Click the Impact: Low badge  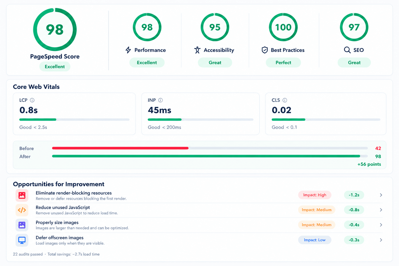click(x=315, y=240)
